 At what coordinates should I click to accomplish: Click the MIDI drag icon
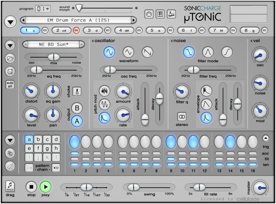tap(10, 186)
